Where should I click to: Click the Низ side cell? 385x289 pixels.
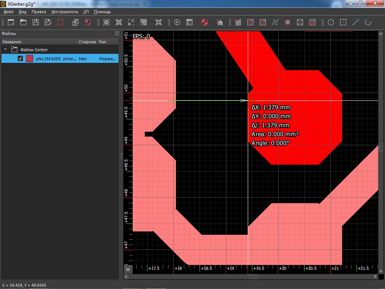coord(83,58)
